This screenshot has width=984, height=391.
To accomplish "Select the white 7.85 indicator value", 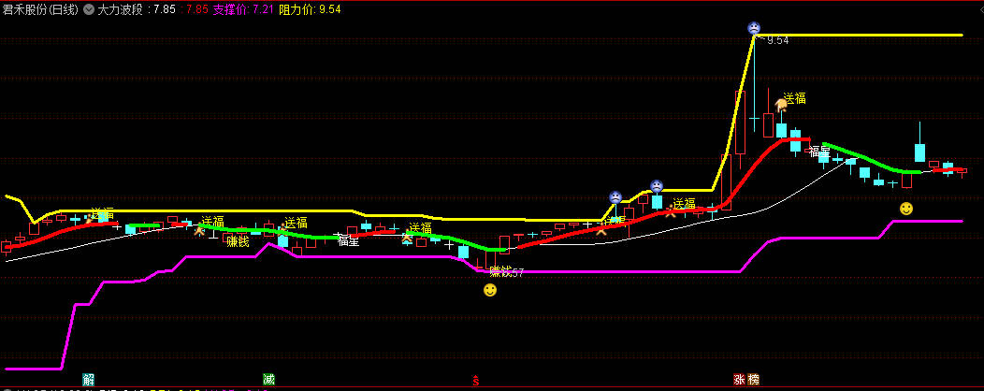I will point(165,10).
